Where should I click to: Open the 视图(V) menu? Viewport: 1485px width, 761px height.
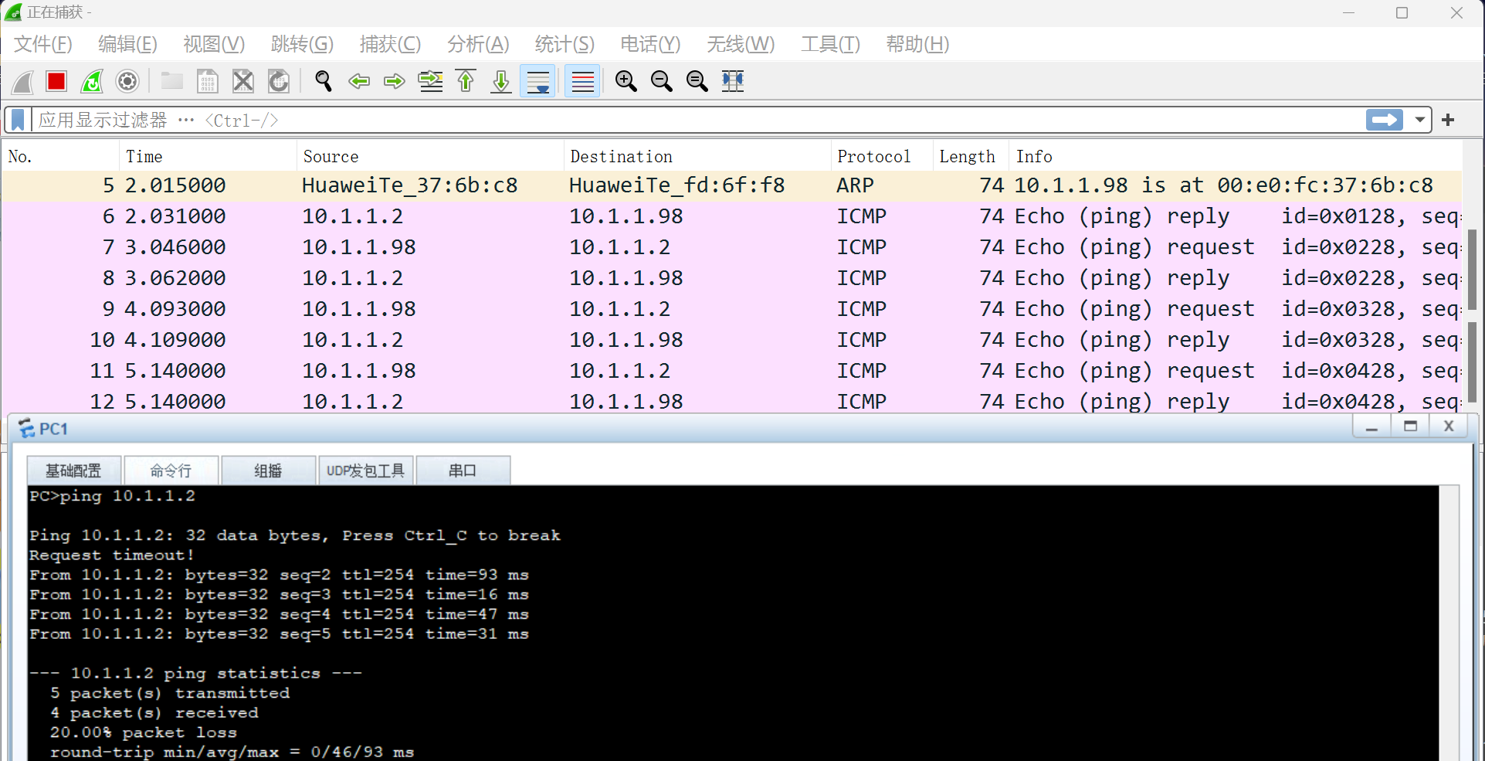(214, 44)
